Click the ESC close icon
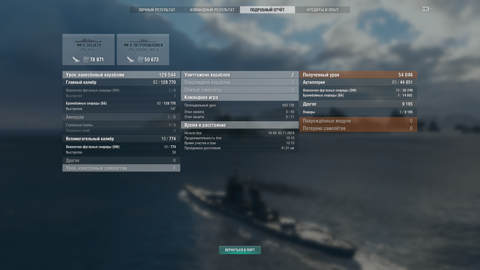 [427, 9]
